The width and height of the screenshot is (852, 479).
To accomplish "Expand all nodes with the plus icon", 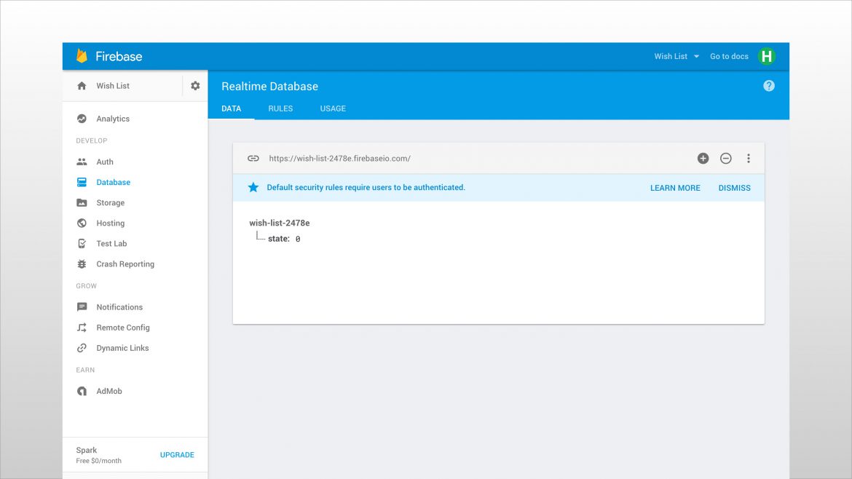I will click(703, 159).
